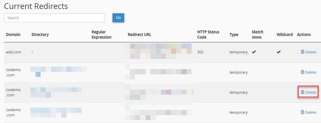Click the red-highlighted Delete trash icon
321x123 pixels.
(302, 92)
